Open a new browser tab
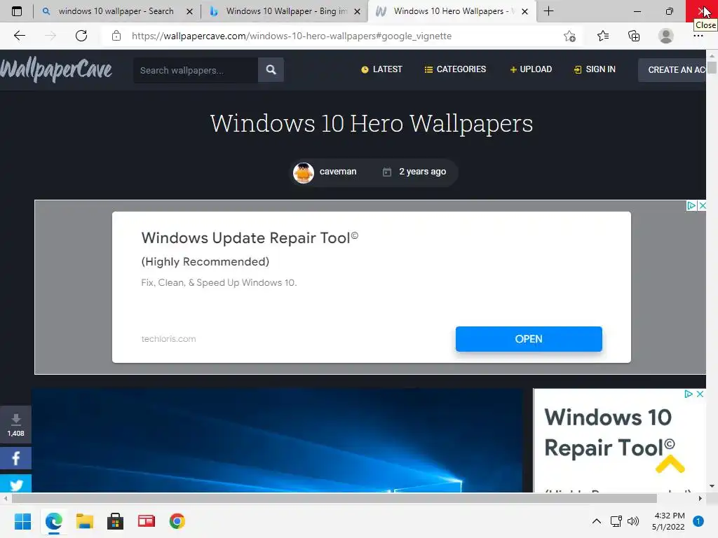Viewport: 718px width, 538px height. pyautogui.click(x=548, y=11)
